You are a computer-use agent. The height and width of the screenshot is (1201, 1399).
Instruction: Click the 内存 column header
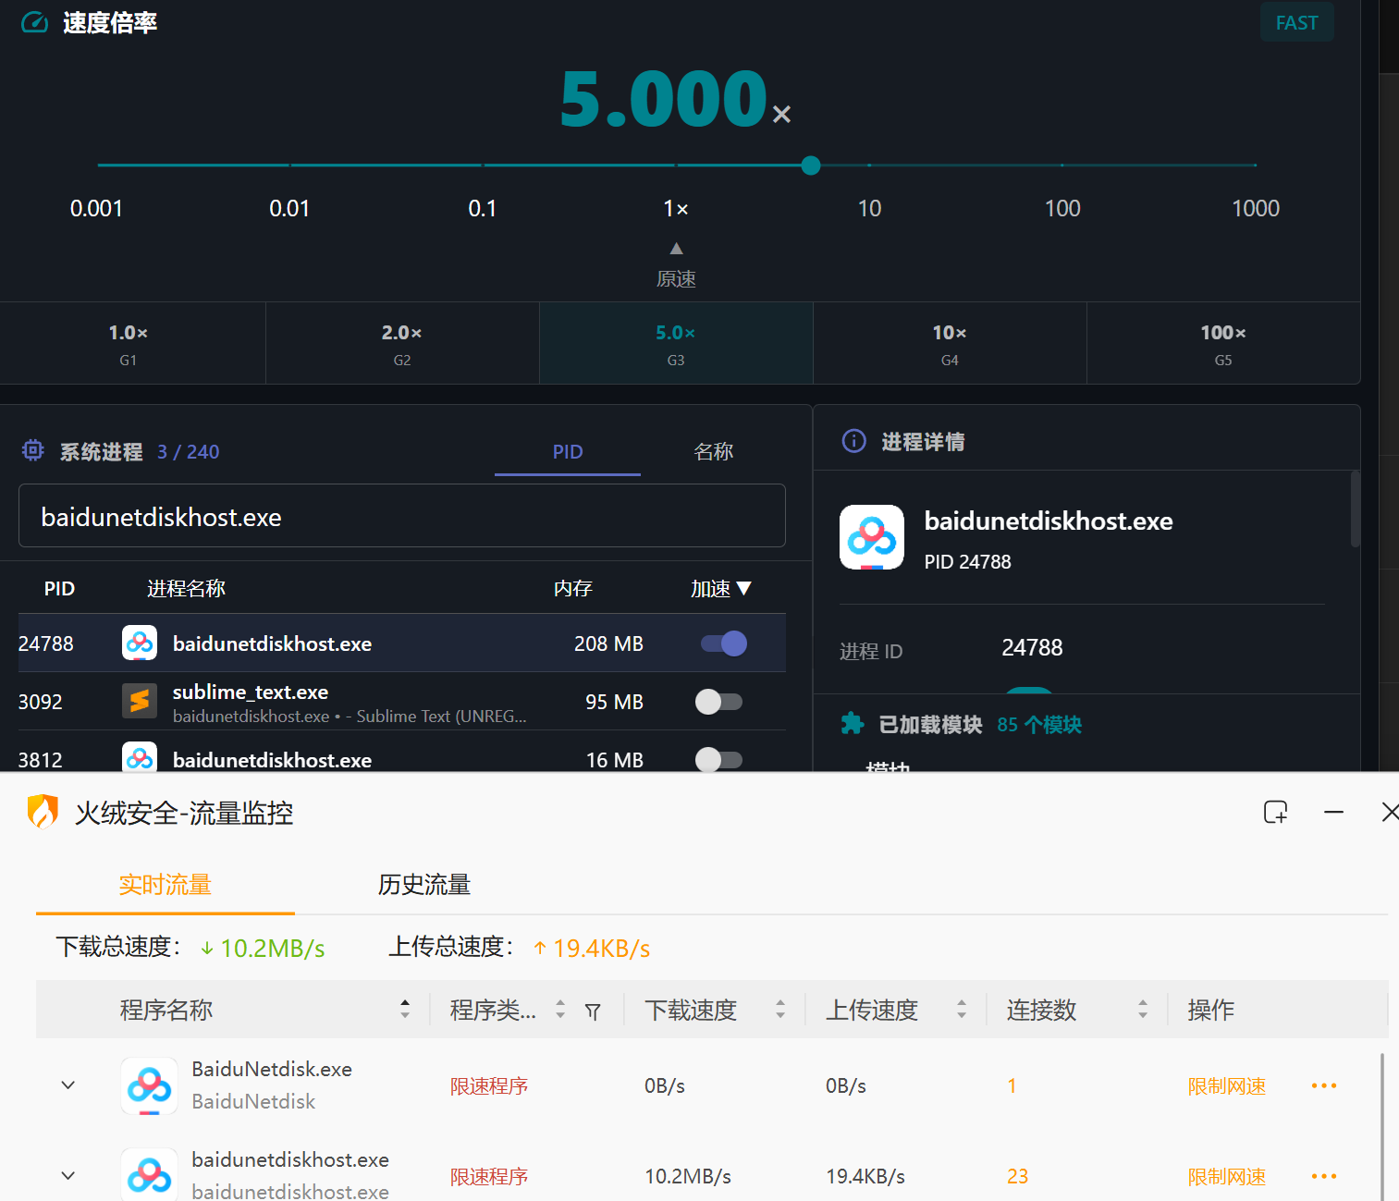tap(573, 588)
